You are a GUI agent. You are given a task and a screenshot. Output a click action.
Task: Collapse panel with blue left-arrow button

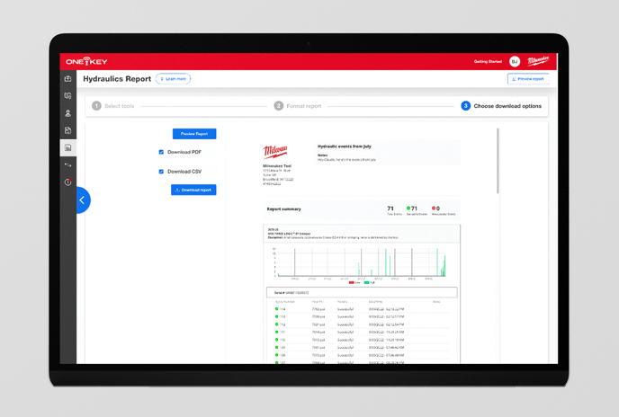82,200
